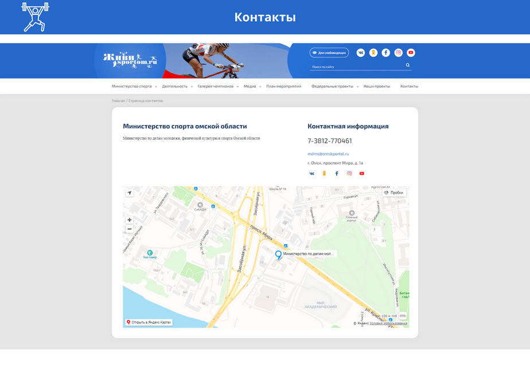Image resolution: width=530 pixels, height=371 pixels.
Task: Click Контактная информация heading
Action: [x=348, y=126]
